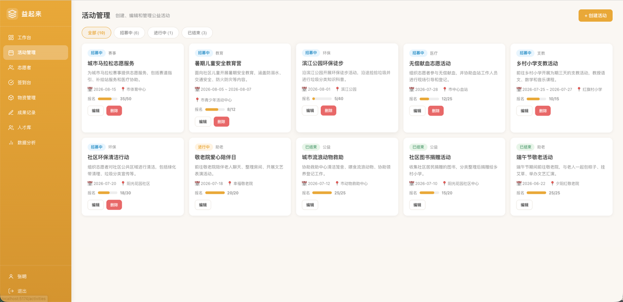
Task: Click the 35/50 signup progress bar
Action: pyautogui.click(x=108, y=99)
